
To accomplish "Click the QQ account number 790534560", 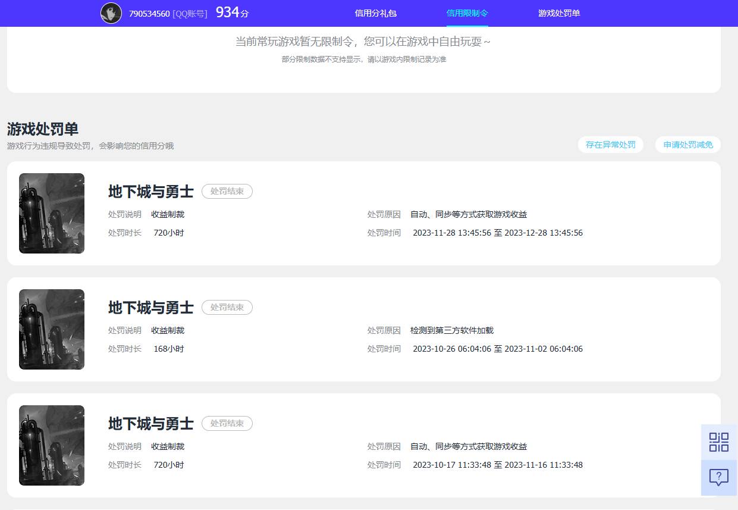I will 149,14.
